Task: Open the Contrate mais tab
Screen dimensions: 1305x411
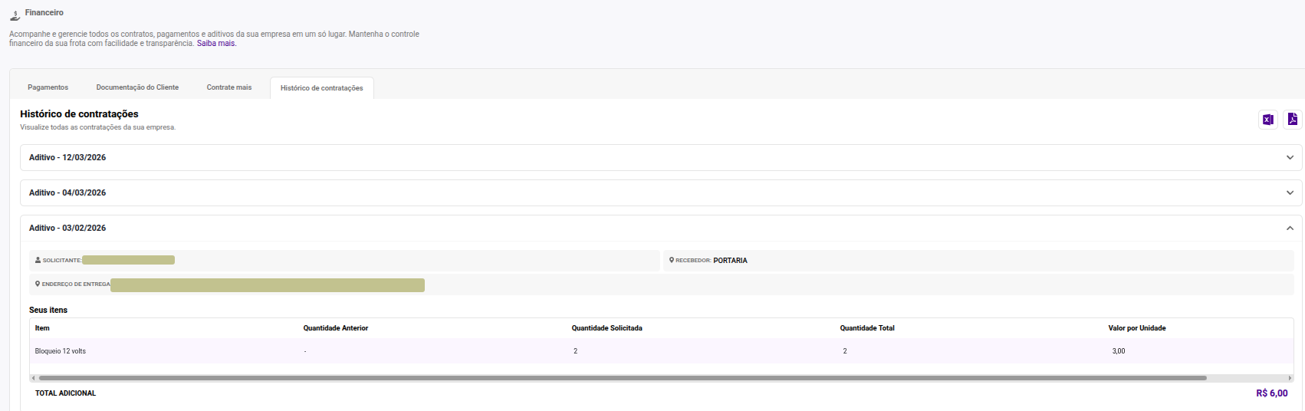Action: click(229, 87)
